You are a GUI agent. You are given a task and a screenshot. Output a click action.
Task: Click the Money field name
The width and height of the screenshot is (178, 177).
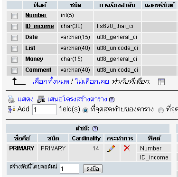click(34, 59)
